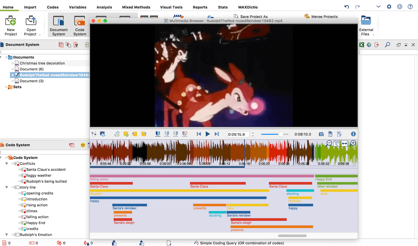
Task: Click the playback volume slider handle
Action: click(280, 134)
